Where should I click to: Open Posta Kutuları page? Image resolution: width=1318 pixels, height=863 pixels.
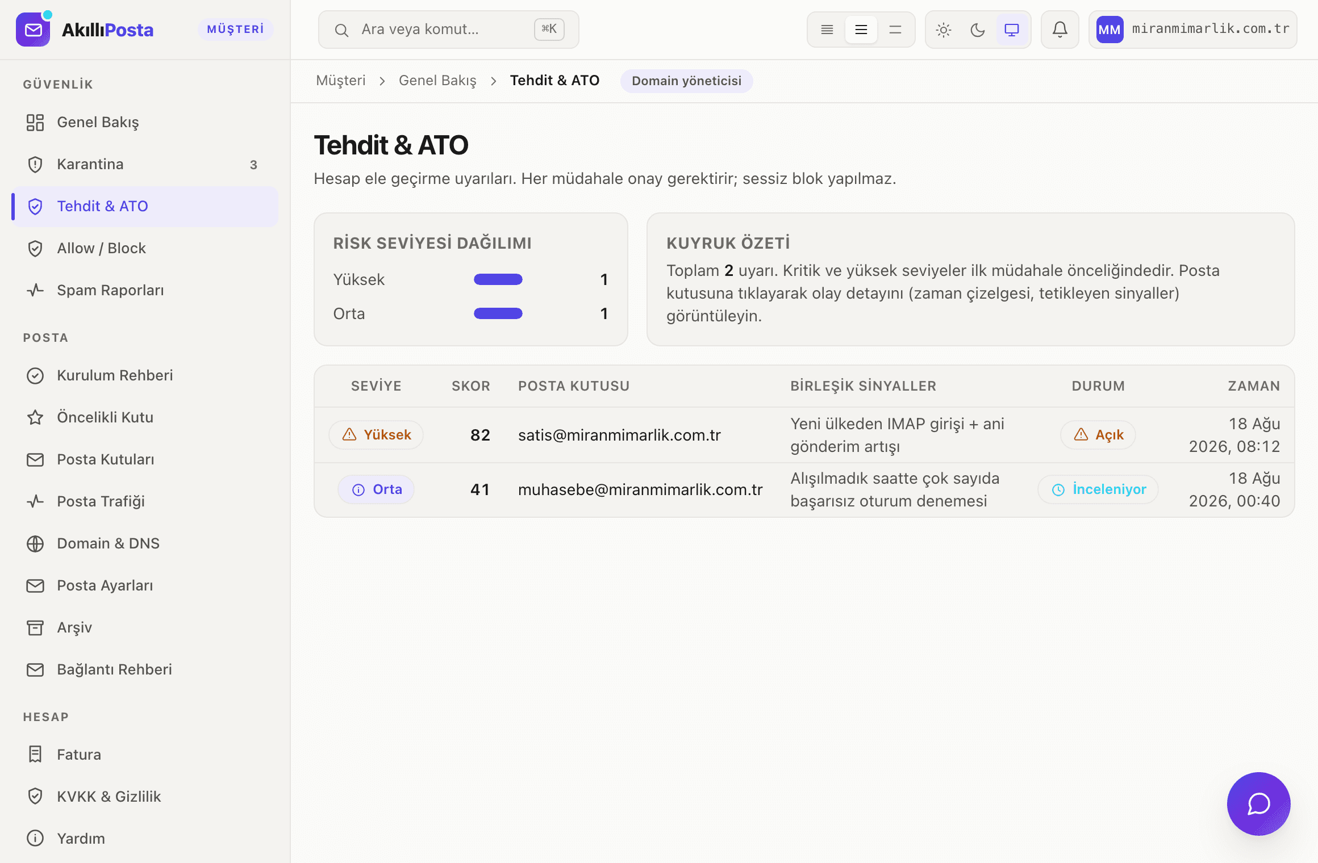145,459
